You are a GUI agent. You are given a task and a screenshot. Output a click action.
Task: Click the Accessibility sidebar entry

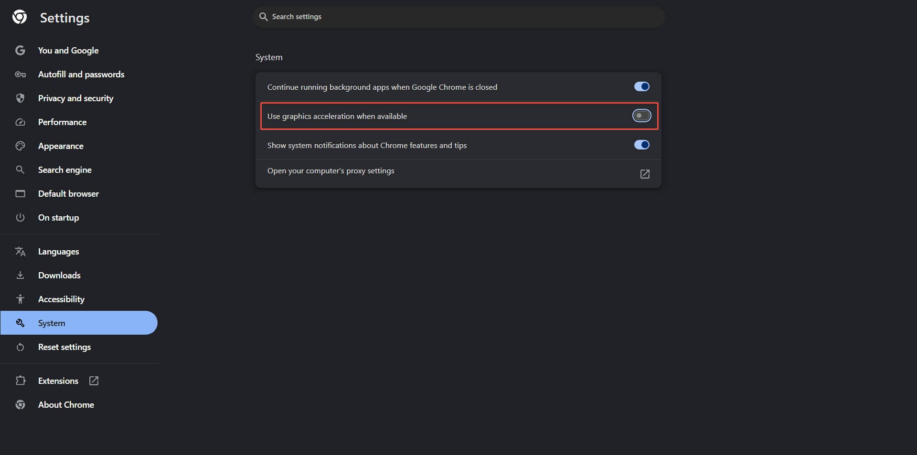61,299
